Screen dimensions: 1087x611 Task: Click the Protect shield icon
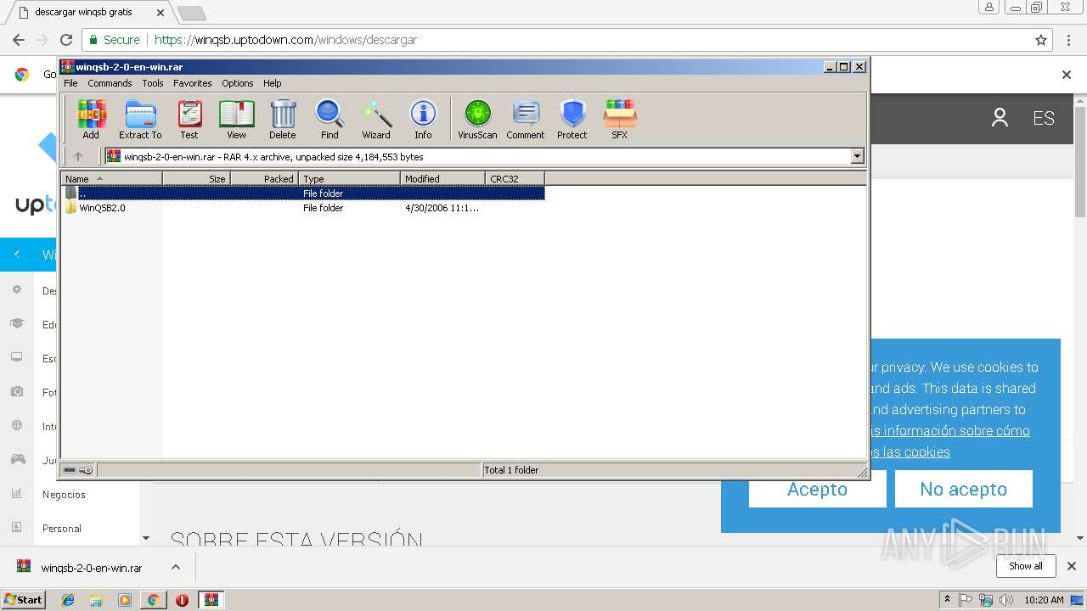tap(572, 119)
